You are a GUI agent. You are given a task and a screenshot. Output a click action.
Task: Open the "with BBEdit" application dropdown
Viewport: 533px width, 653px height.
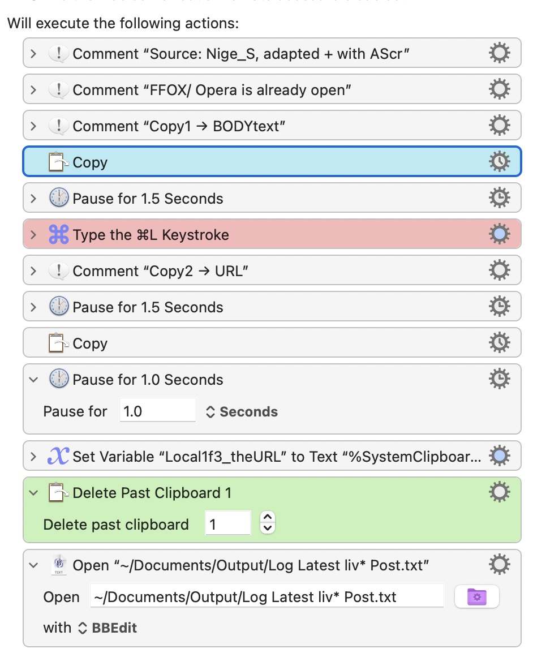tap(106, 628)
